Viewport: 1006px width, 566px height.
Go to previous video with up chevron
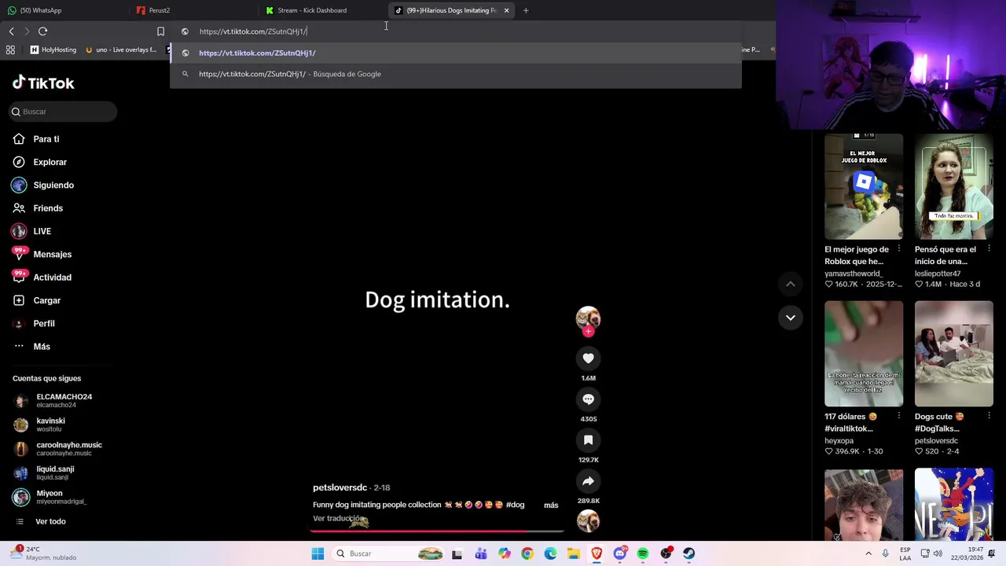point(791,284)
